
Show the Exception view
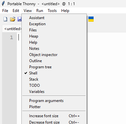point(54,24)
